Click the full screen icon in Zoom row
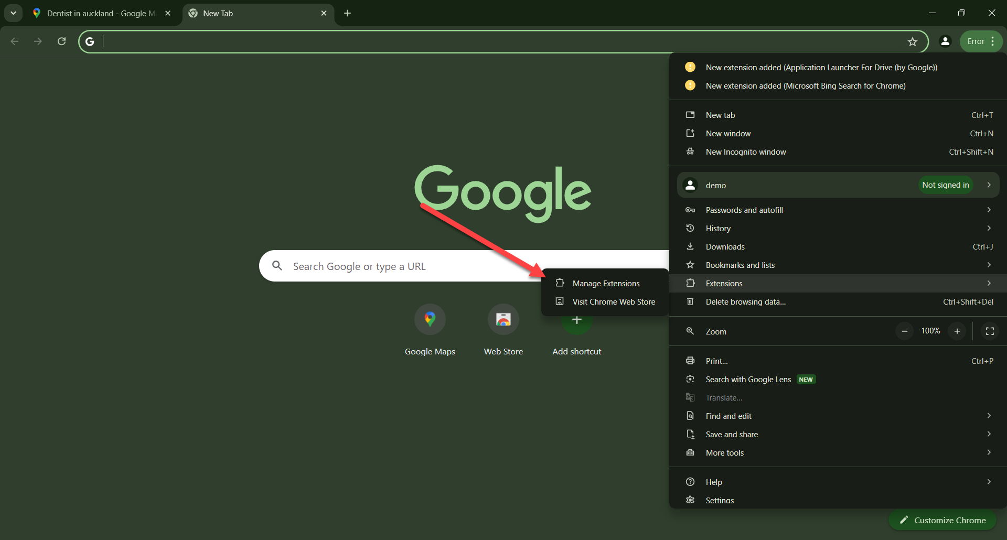The width and height of the screenshot is (1007, 540). tap(990, 331)
